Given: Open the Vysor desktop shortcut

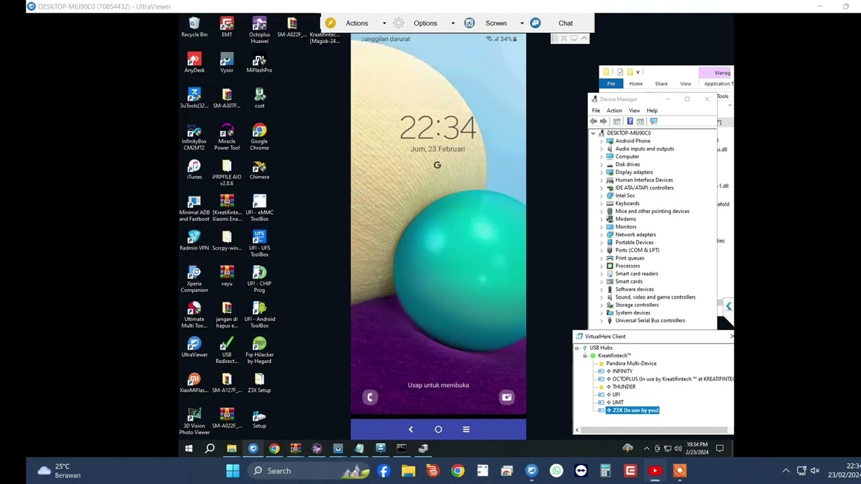Looking at the screenshot, I should click(x=227, y=63).
